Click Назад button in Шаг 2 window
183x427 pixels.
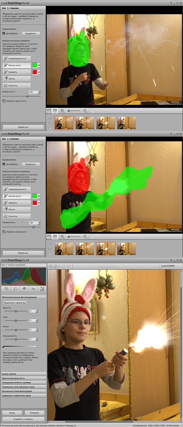[12, 413]
